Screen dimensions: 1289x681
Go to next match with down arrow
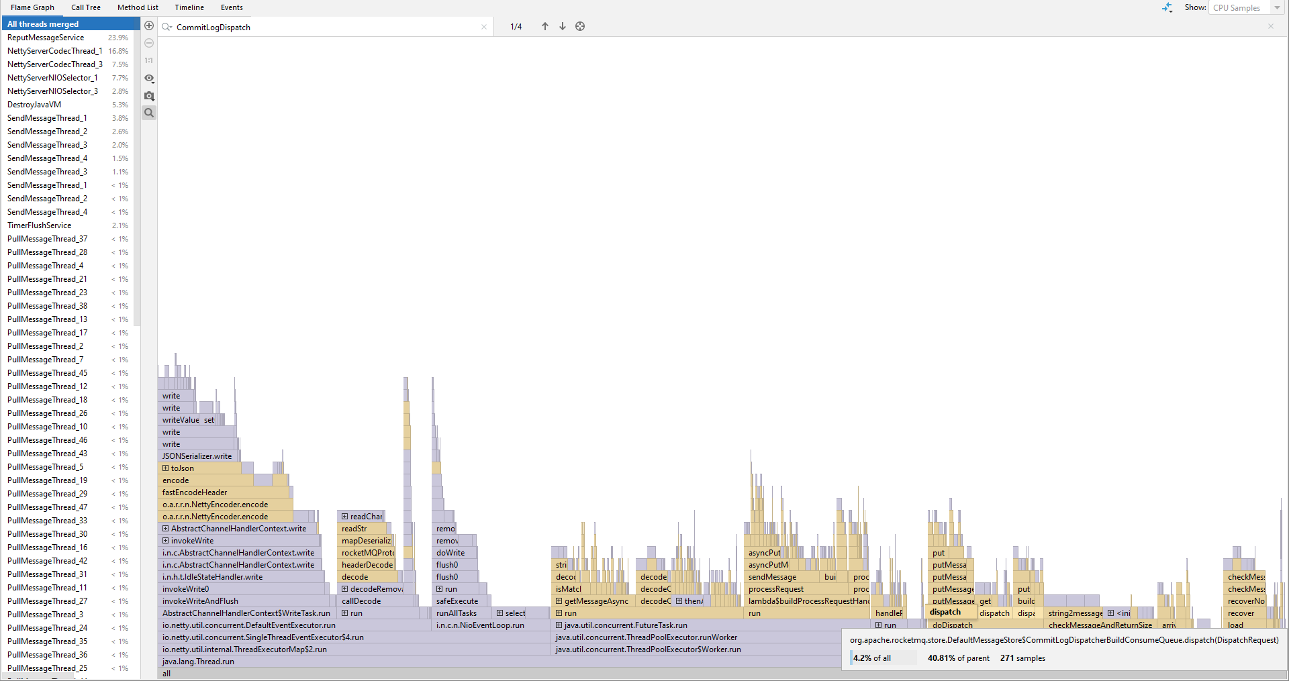[x=562, y=26]
